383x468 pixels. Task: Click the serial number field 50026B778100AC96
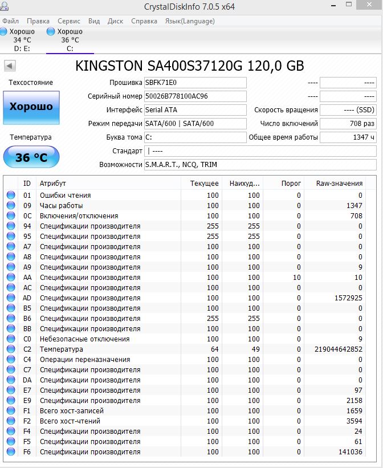click(195, 96)
